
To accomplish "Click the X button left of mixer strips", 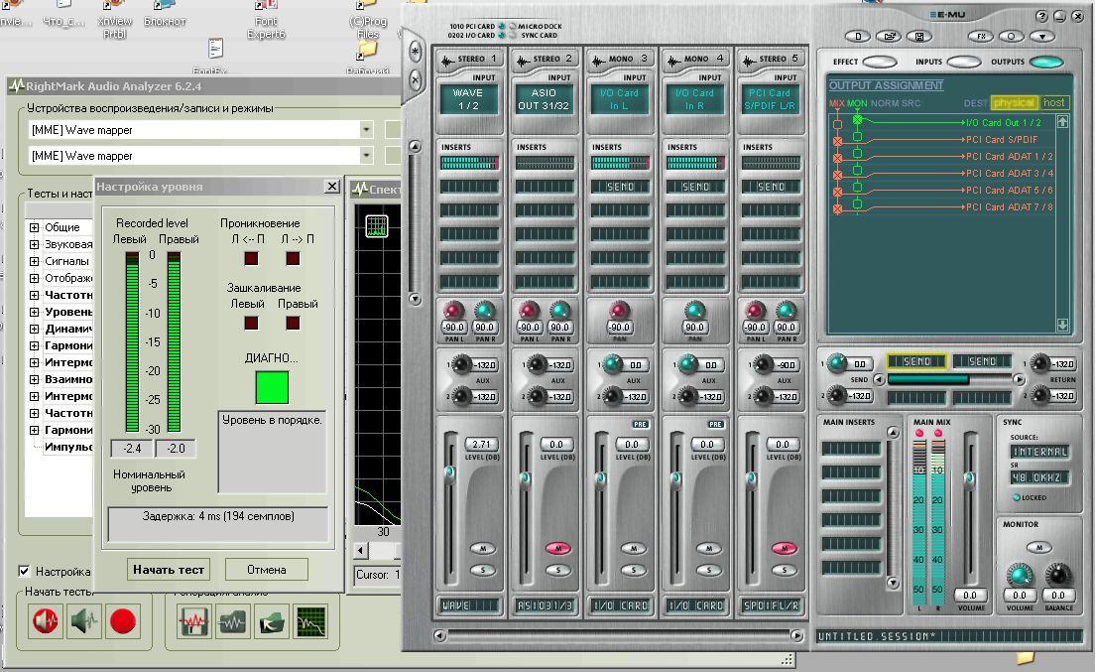I will click(415, 80).
